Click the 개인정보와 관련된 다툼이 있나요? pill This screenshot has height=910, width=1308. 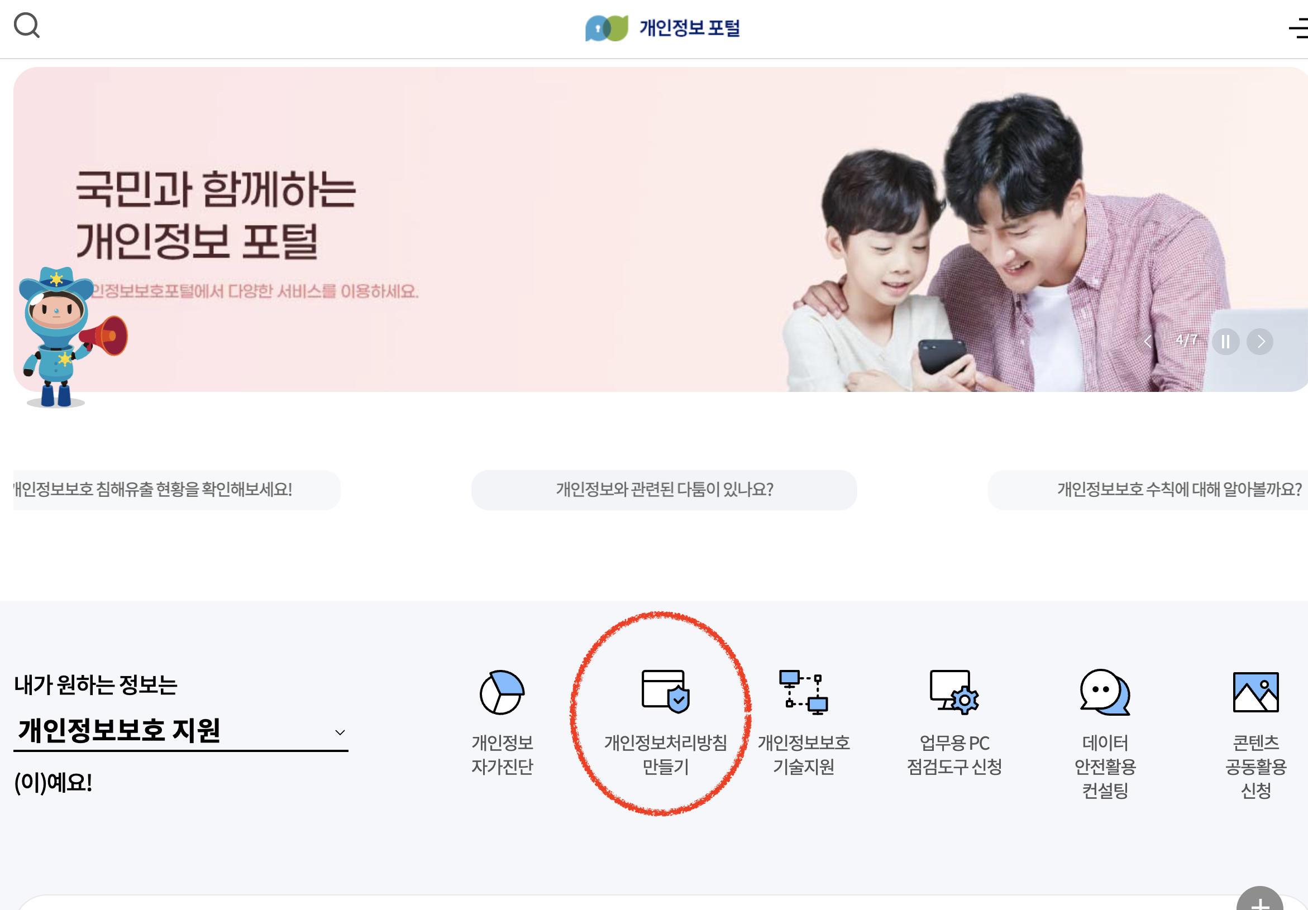coord(663,490)
